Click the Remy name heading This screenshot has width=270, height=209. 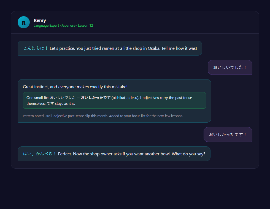click(x=40, y=20)
